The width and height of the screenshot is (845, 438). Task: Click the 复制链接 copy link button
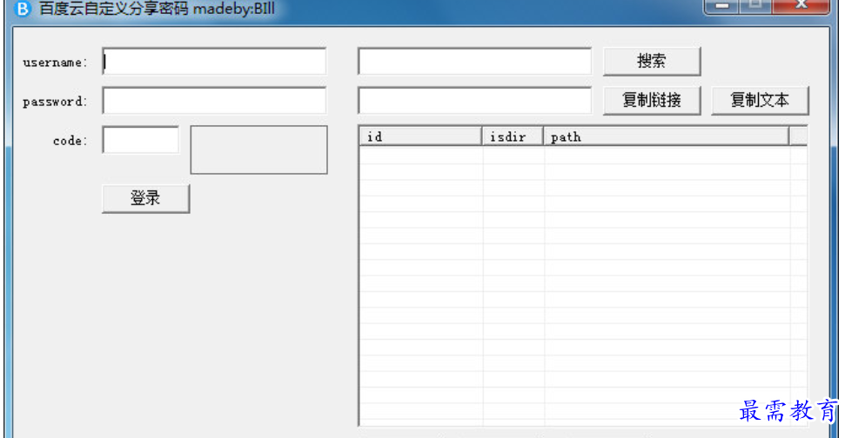pos(652,101)
